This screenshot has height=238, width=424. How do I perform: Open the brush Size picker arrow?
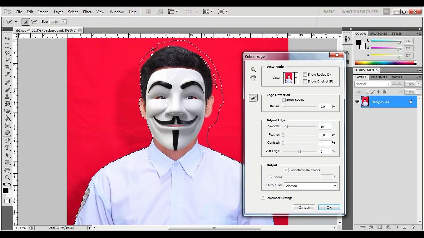coord(64,22)
